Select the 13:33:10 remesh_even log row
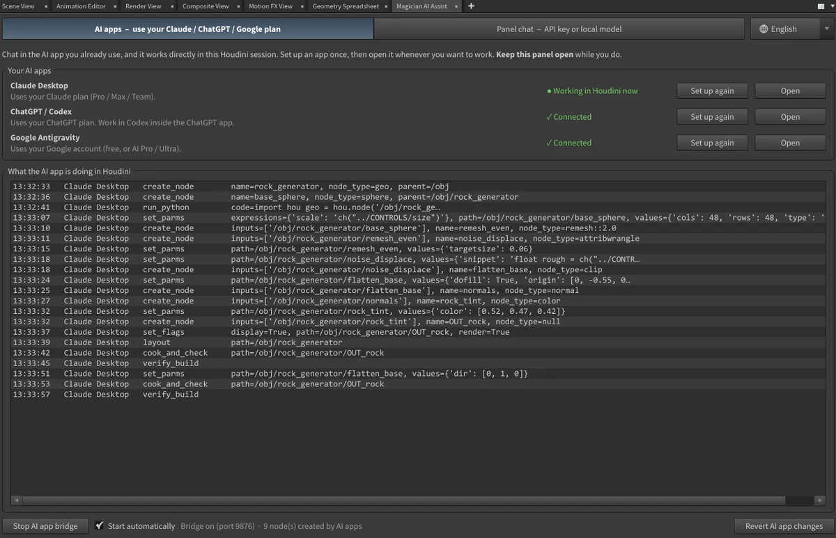 pos(418,228)
